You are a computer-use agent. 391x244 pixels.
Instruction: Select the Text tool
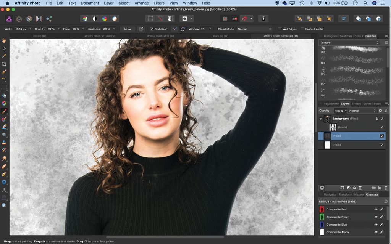pos(5,189)
